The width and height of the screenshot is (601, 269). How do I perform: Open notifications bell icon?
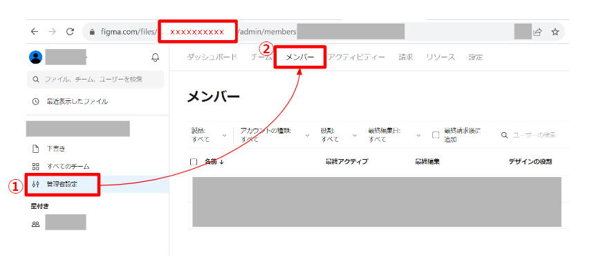155,57
